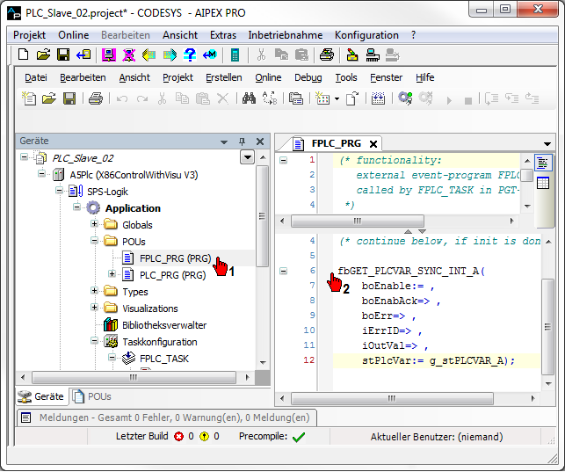Screen dimensions: 565x472
Task: Click the New file icon in AIPEX toolbar
Action: 24,54
